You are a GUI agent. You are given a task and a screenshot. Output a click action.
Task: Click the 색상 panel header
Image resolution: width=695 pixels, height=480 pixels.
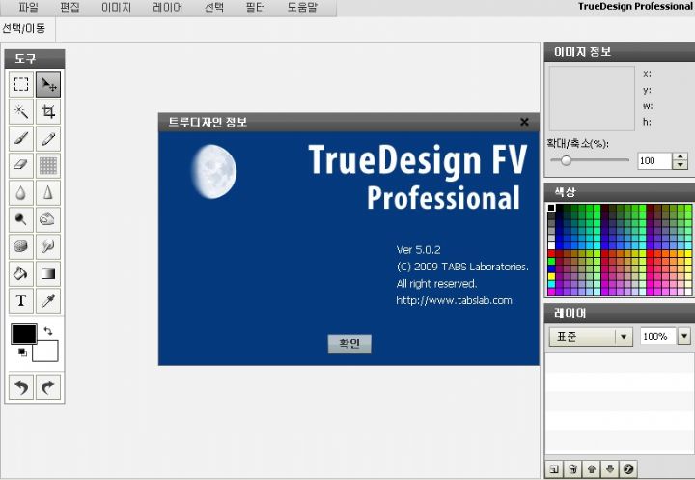[620, 192]
